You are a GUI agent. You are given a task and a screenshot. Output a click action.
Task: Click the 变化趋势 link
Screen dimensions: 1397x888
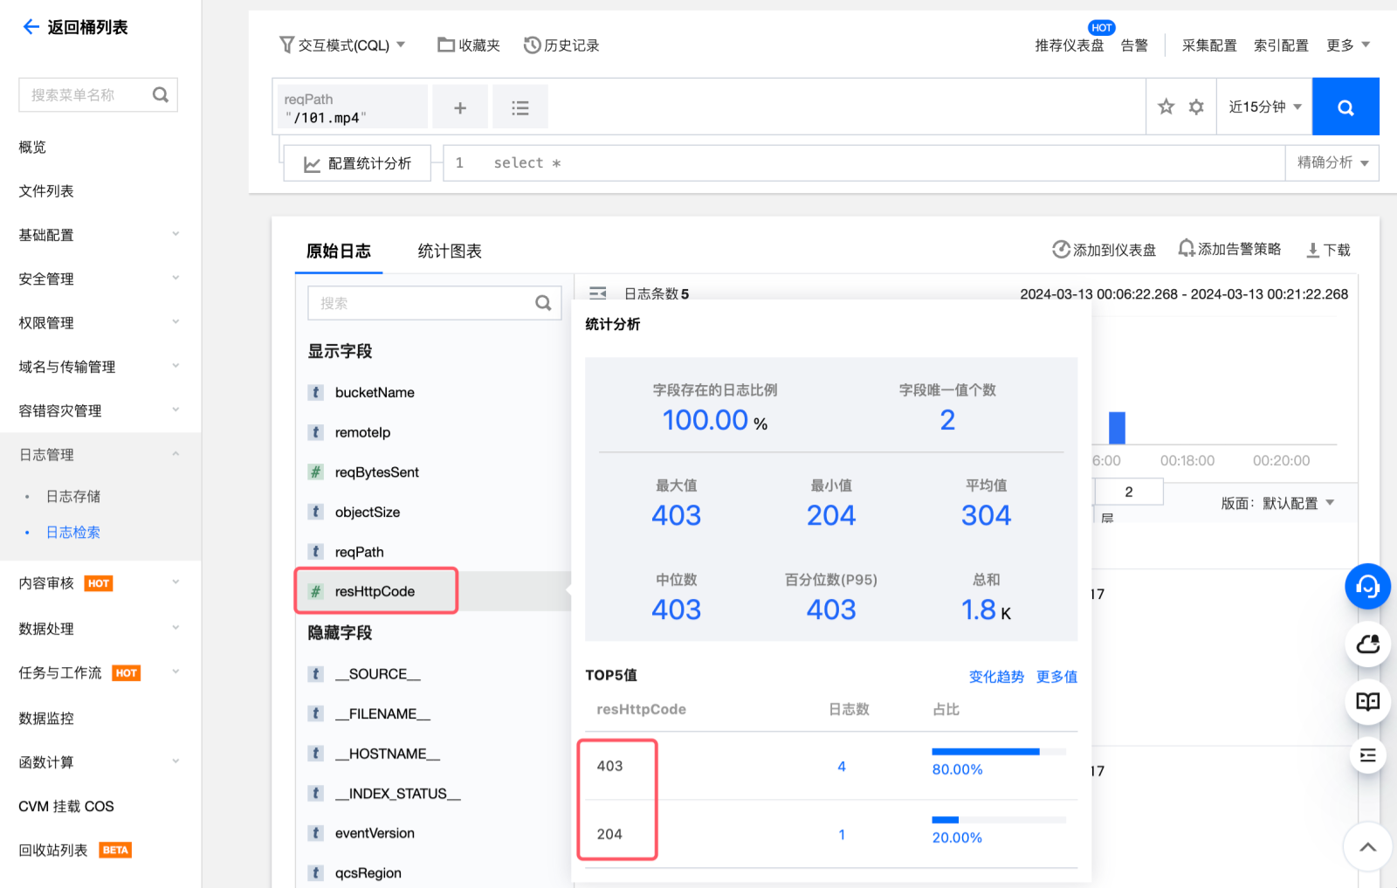995,677
